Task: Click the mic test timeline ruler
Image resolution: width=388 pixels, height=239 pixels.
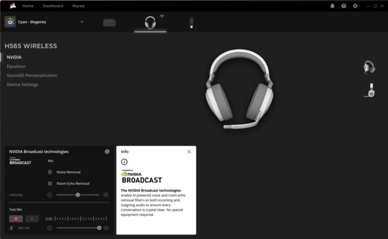Action: [x=80, y=219]
